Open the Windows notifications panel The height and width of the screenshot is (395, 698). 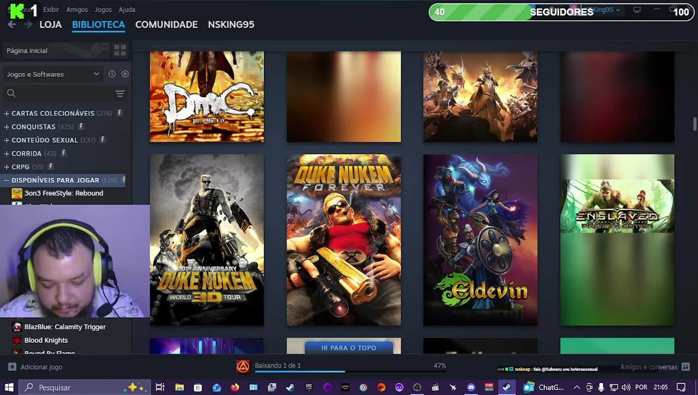click(x=681, y=387)
